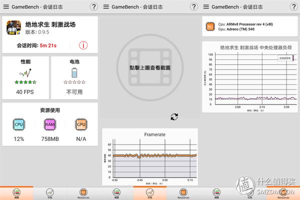Select the GPU chip icon

coord(81,124)
